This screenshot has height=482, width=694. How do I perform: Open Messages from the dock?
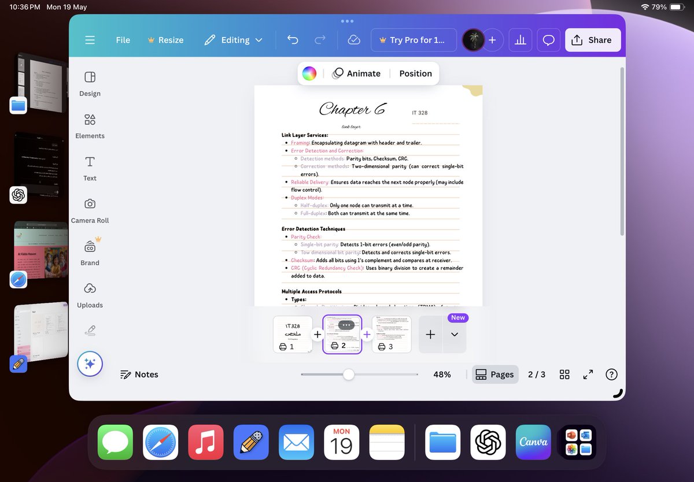115,443
